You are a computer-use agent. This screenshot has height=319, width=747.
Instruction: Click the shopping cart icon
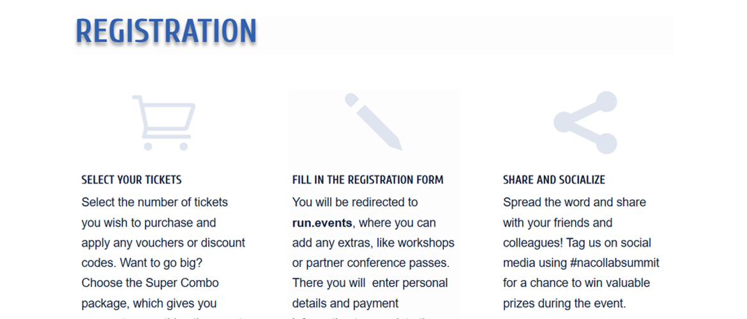point(163,122)
